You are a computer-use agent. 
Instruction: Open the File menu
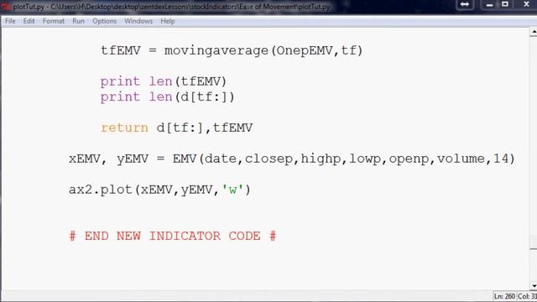[x=10, y=21]
